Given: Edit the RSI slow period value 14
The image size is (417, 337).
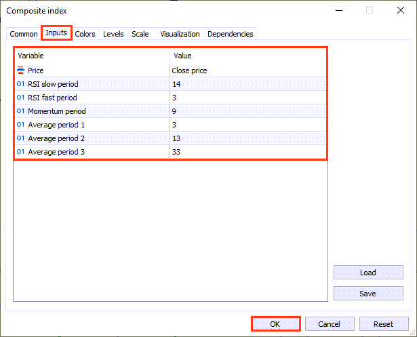Looking at the screenshot, I should [x=247, y=84].
